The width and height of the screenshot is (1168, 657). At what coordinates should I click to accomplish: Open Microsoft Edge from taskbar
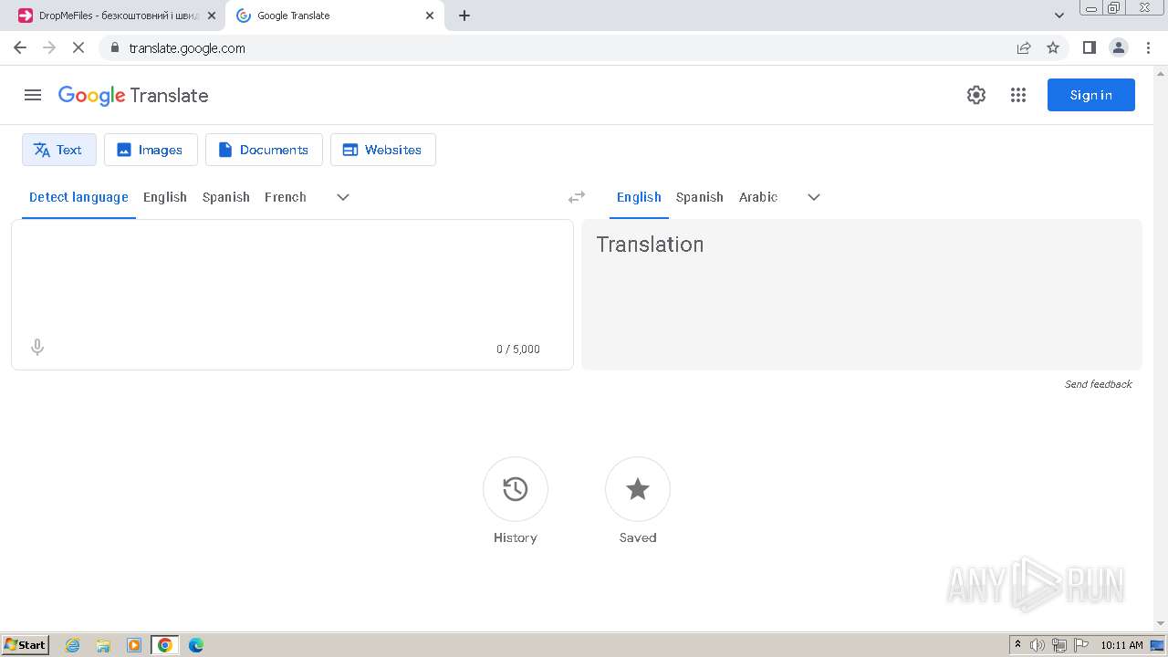196,645
